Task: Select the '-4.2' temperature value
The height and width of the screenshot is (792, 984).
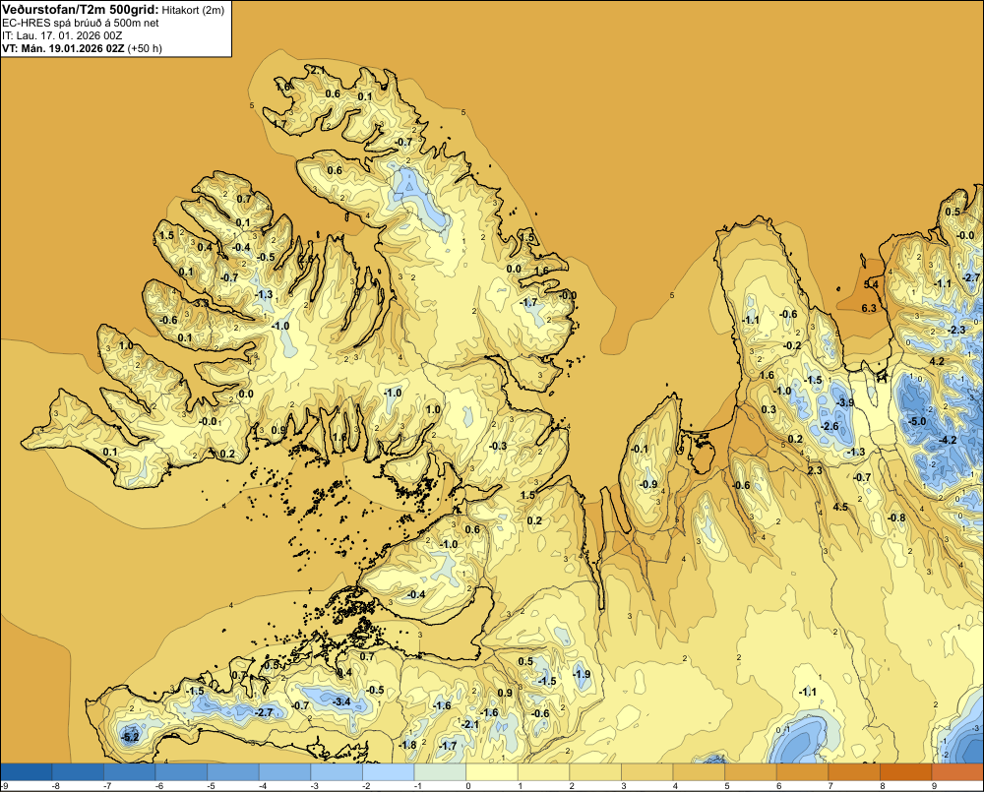Action: [x=948, y=440]
